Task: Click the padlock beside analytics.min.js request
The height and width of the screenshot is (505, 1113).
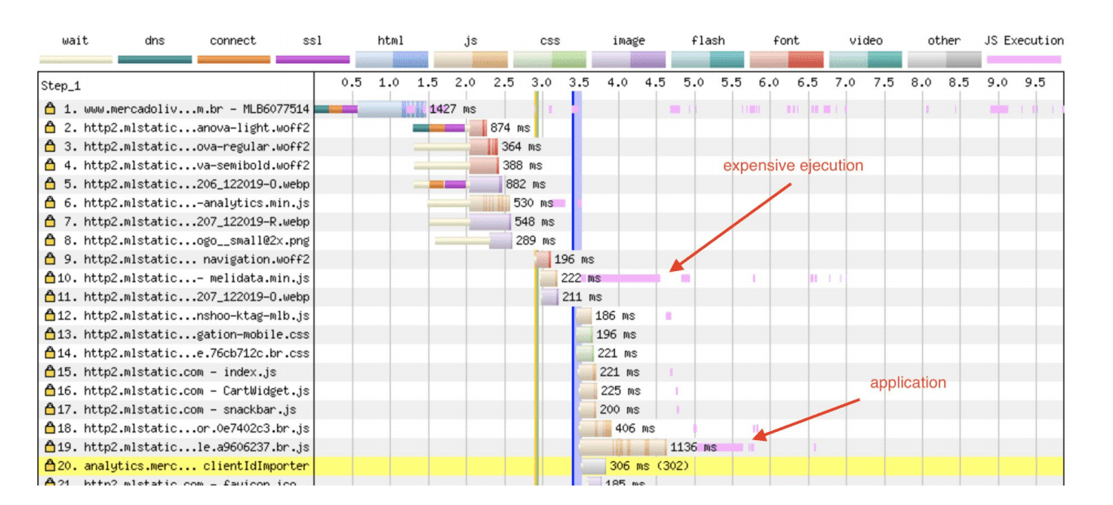Action: [x=50, y=203]
